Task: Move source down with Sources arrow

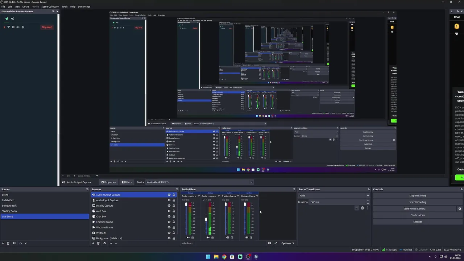Action: [x=116, y=243]
